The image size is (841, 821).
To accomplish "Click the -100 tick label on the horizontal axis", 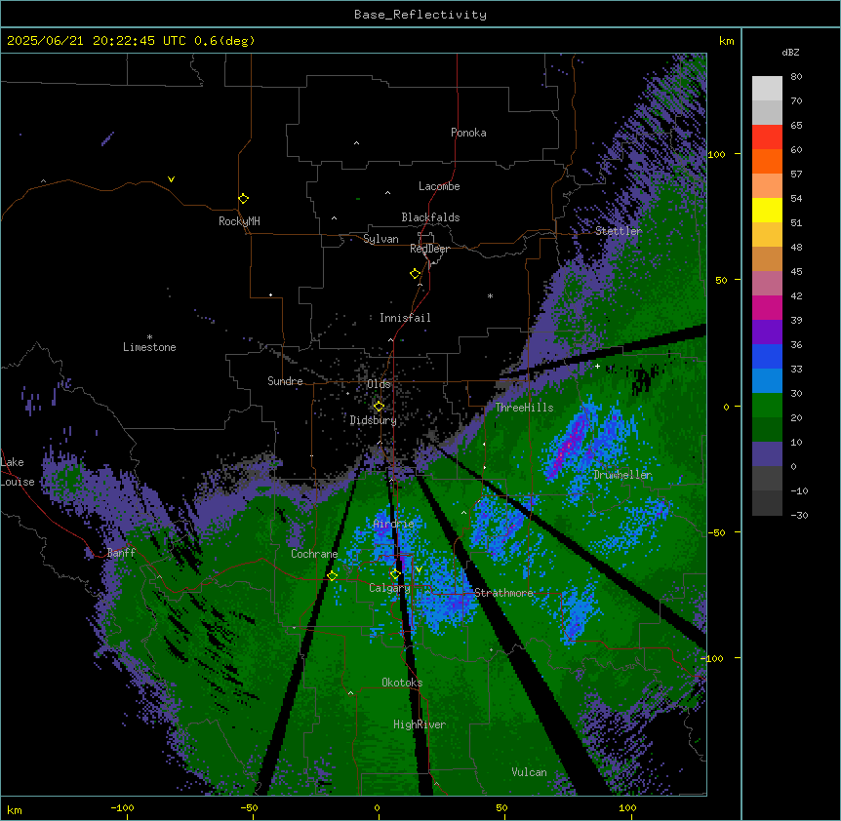I will coord(122,807).
